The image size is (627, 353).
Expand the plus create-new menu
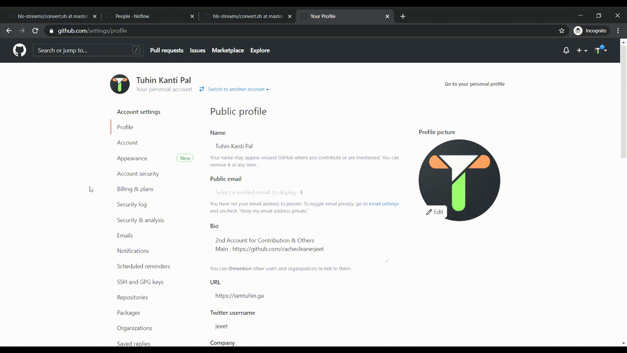tap(582, 50)
